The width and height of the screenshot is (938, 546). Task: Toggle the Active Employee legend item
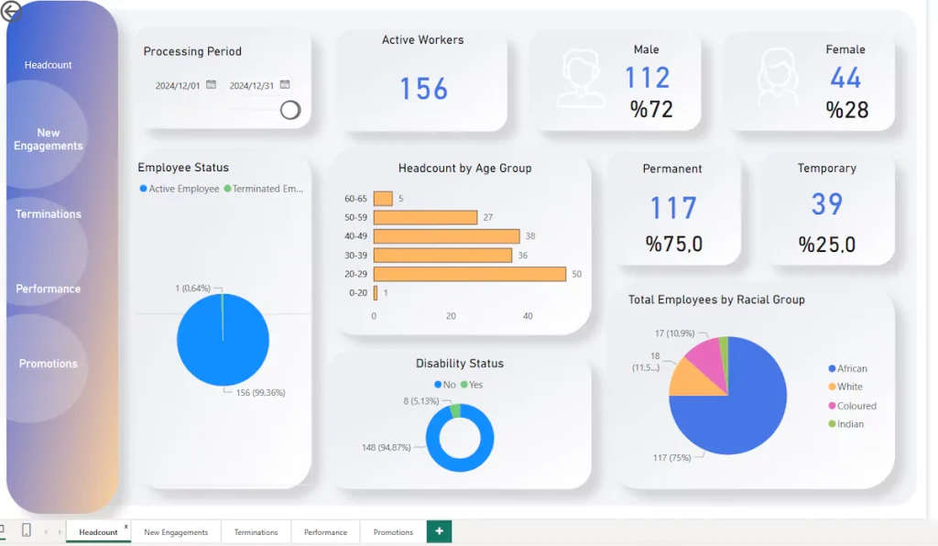(180, 189)
